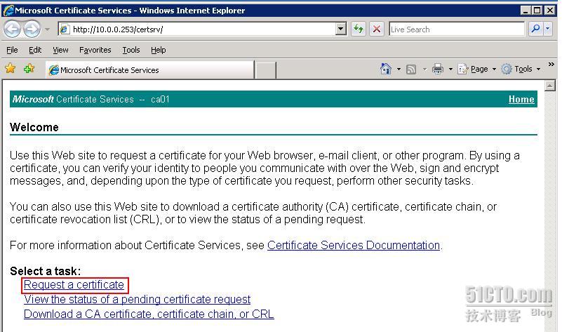Click Request a certificate link
The width and height of the screenshot is (562, 332).
point(74,285)
